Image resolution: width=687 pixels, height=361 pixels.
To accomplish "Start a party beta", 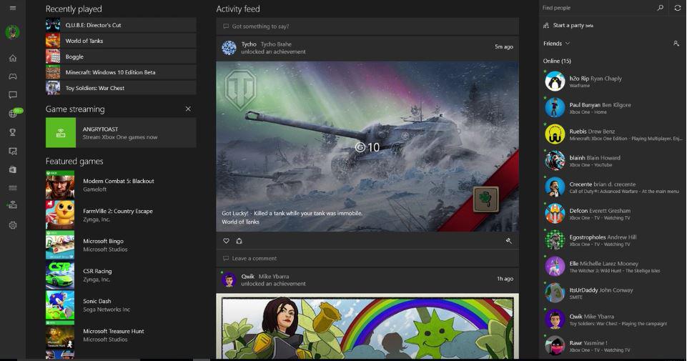I will click(x=573, y=26).
